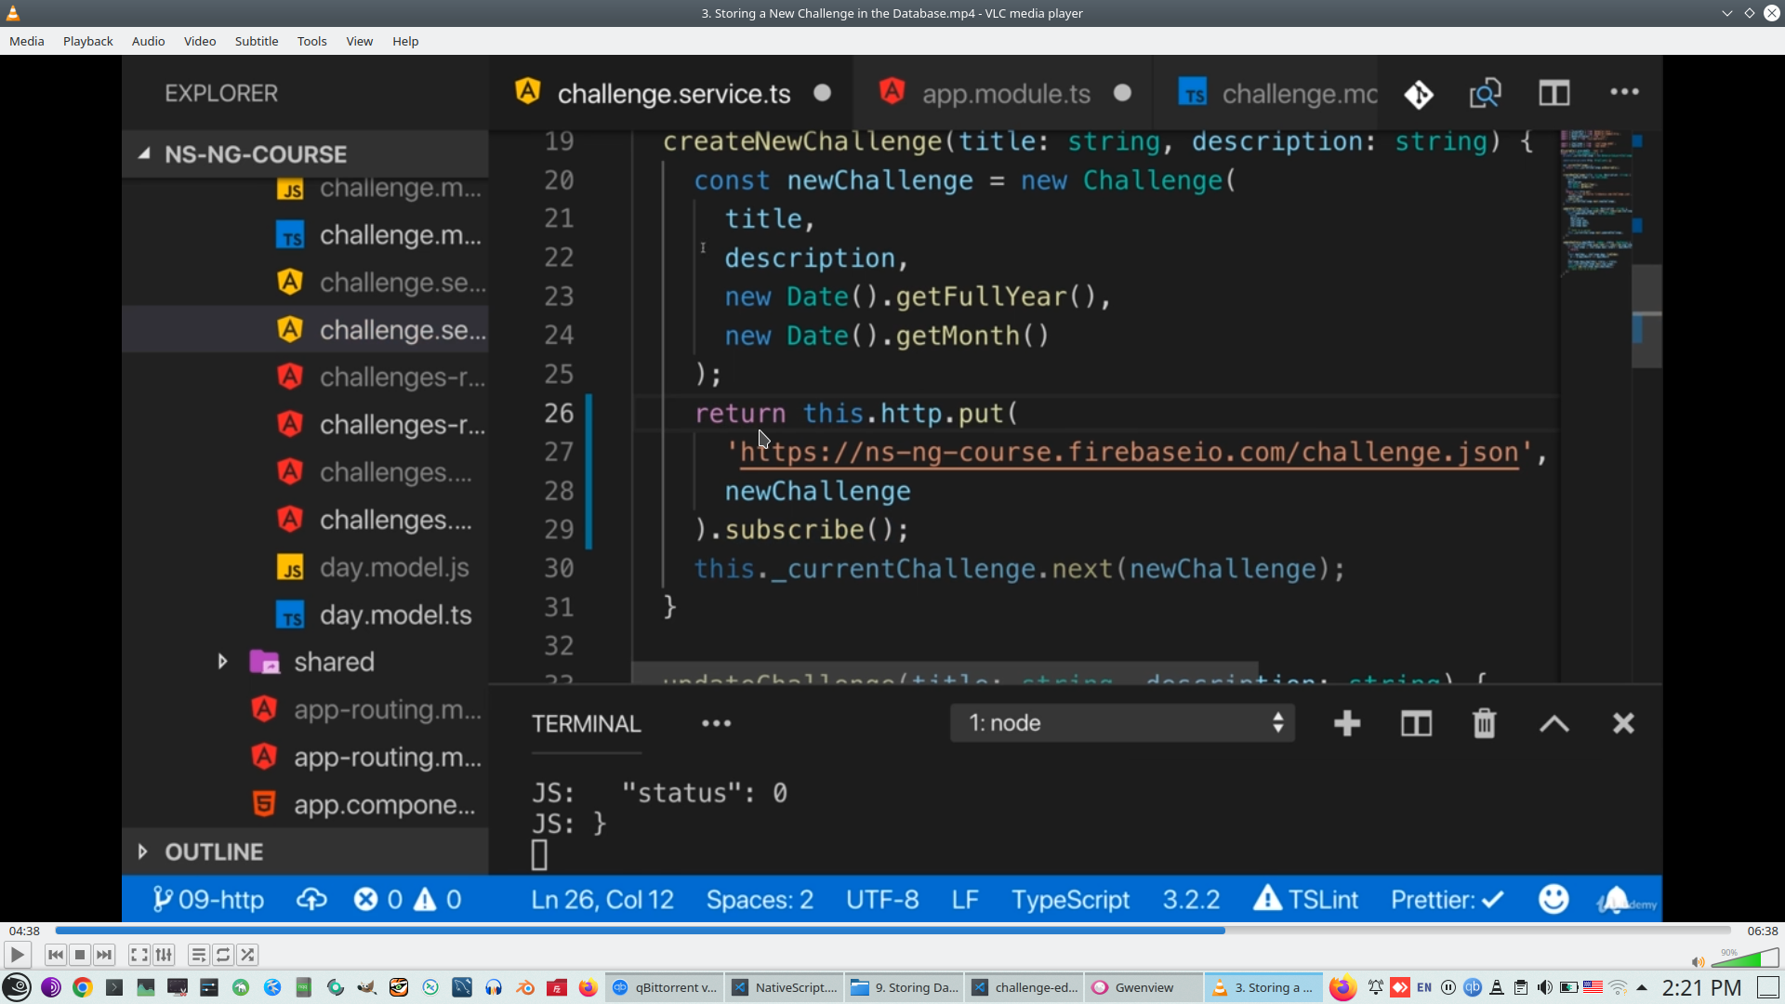1785x1004 pixels.
Task: Skip to previous media track
Action: tap(55, 955)
